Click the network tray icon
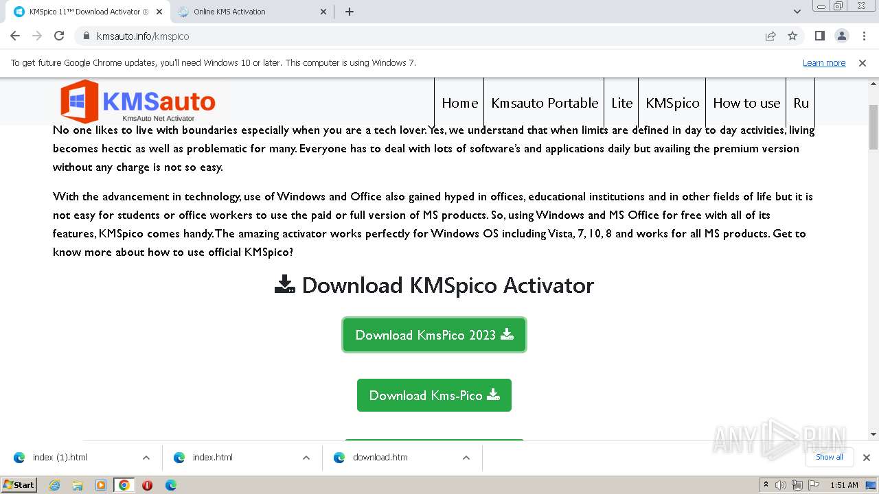Image resolution: width=879 pixels, height=494 pixels. (x=797, y=485)
